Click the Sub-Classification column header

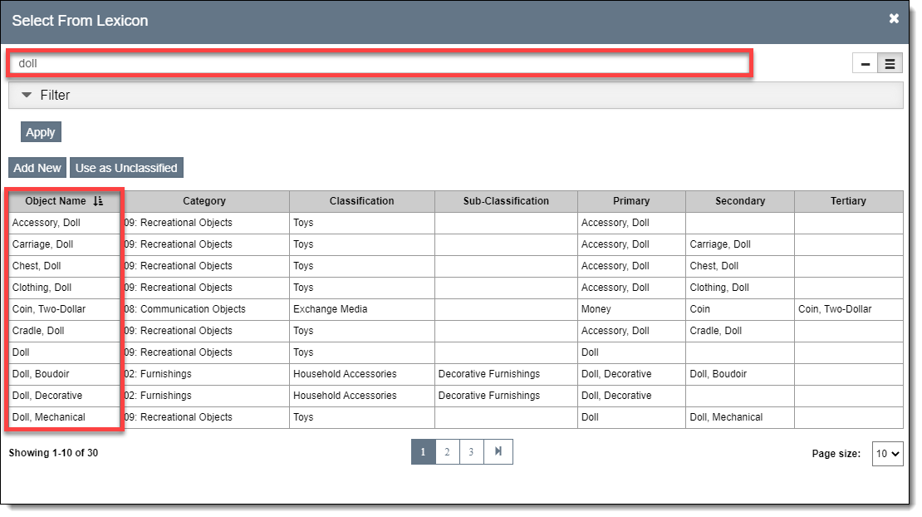pyautogui.click(x=506, y=201)
